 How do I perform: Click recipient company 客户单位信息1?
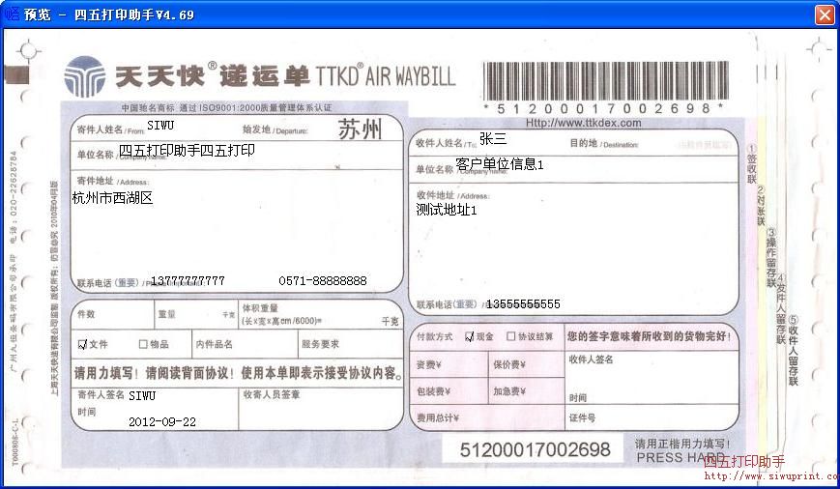(500, 164)
